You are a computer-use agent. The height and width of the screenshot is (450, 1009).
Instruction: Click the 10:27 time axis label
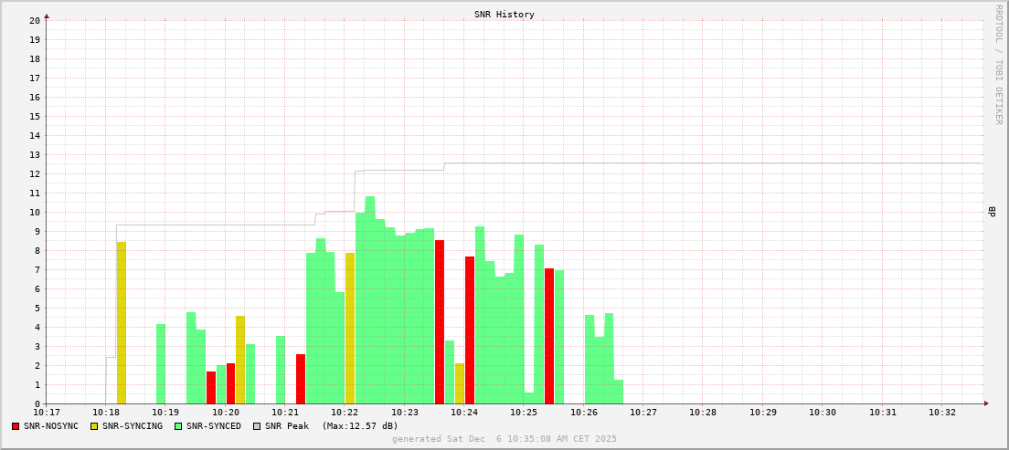pos(643,413)
